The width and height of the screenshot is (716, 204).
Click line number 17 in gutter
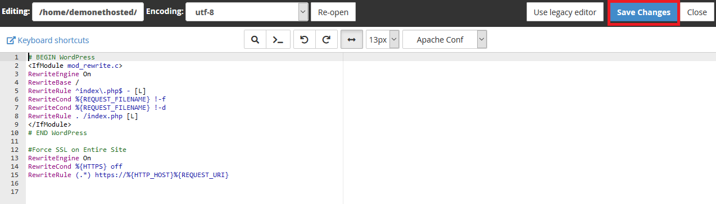(x=15, y=192)
